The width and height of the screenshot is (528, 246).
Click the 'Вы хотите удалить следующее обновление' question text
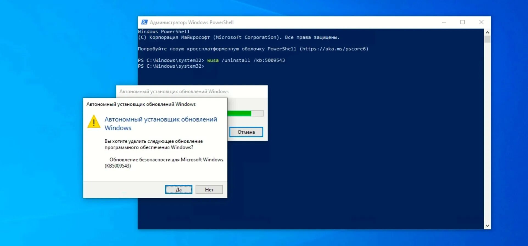pos(153,144)
